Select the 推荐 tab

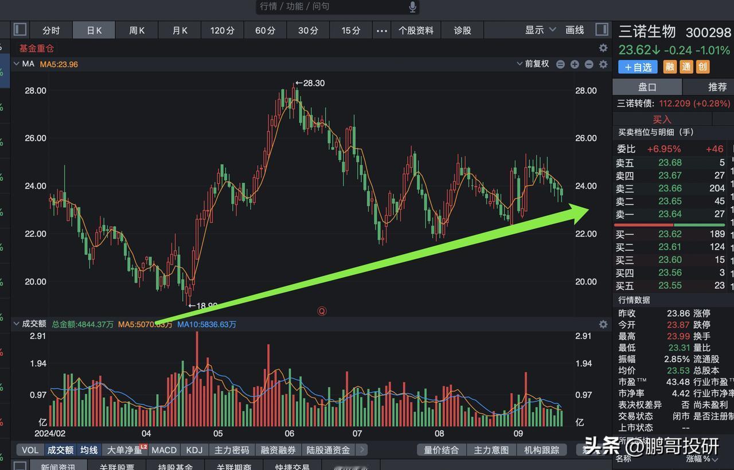(x=717, y=87)
